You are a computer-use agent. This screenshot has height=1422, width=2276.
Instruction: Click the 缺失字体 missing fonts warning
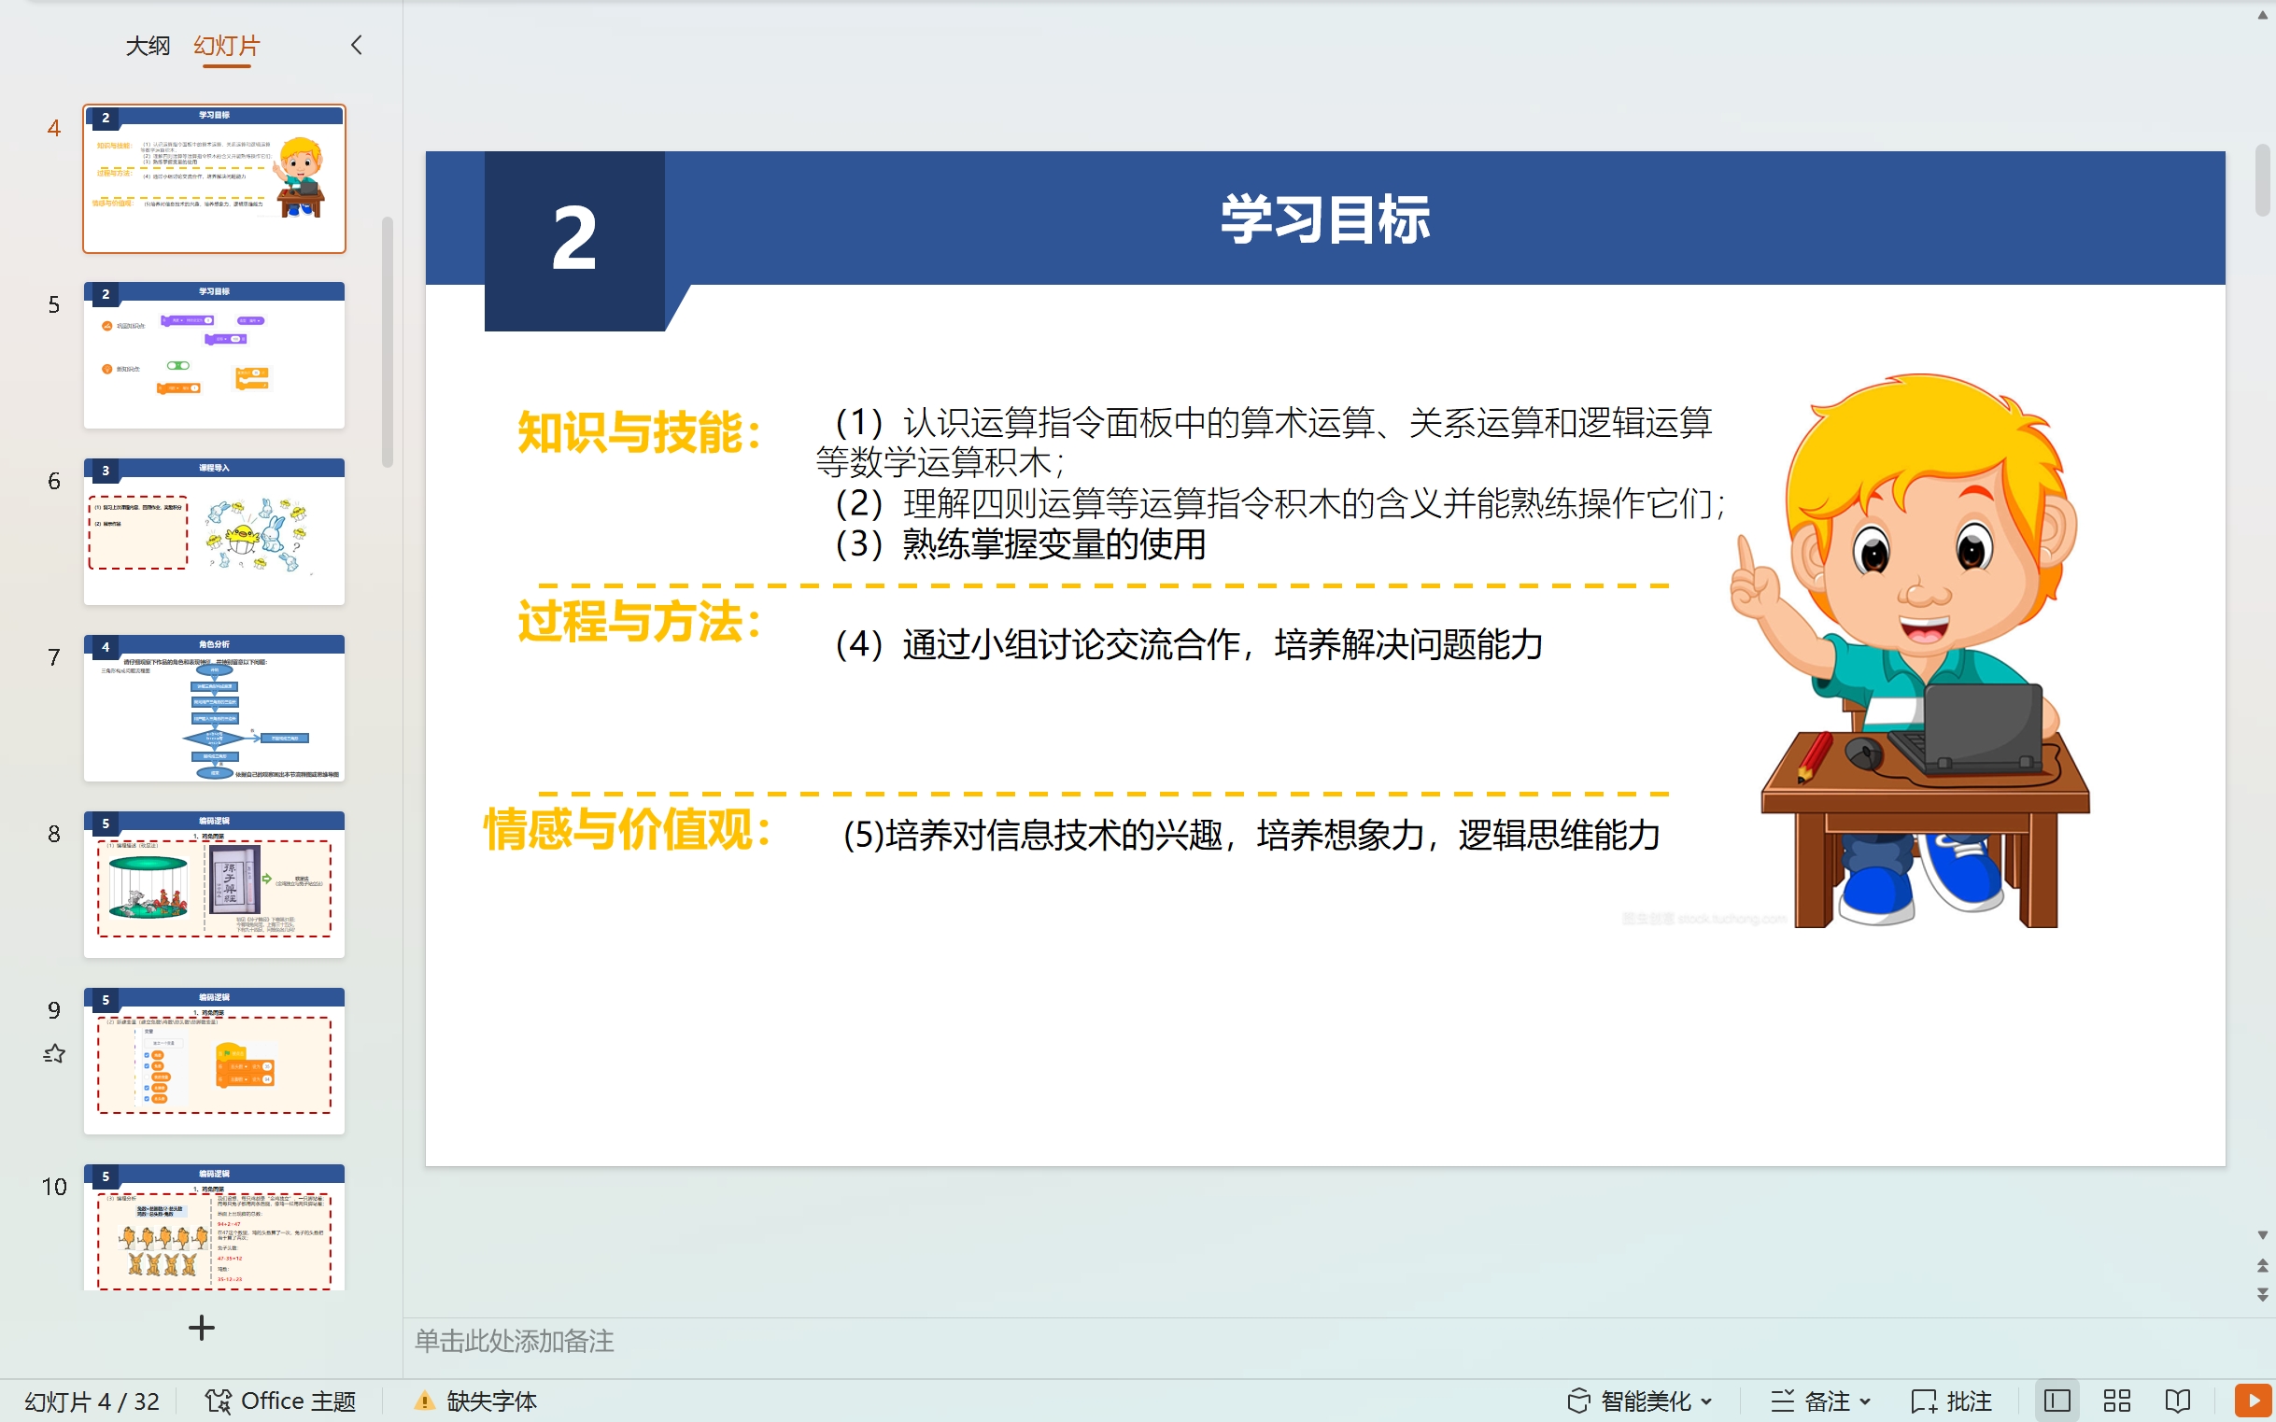[476, 1401]
